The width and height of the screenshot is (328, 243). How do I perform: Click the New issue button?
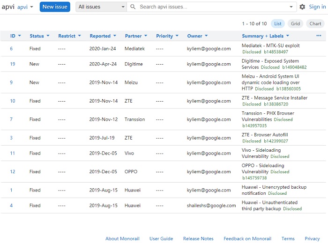(x=55, y=7)
